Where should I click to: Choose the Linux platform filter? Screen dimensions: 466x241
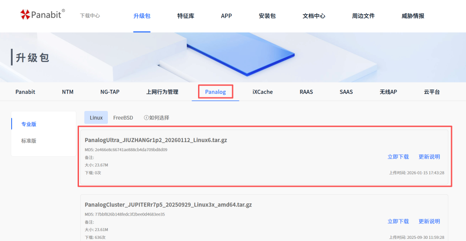pyautogui.click(x=96, y=117)
